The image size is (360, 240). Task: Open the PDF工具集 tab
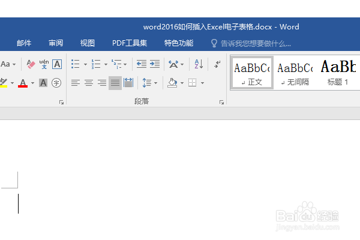click(x=130, y=43)
